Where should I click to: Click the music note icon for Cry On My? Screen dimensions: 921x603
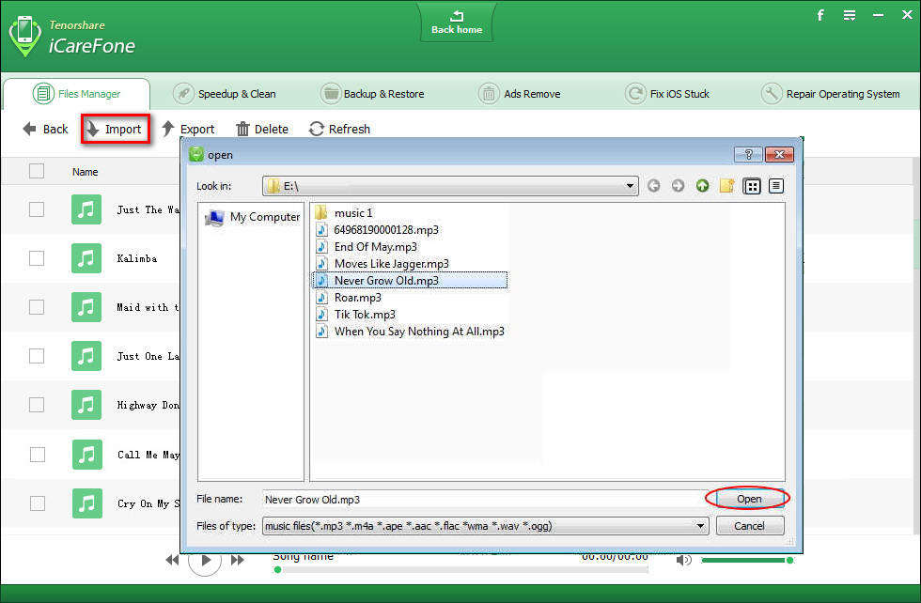point(86,503)
